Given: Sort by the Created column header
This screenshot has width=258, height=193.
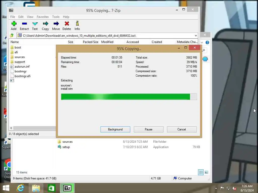Looking at the screenshot, I should 157,42.
